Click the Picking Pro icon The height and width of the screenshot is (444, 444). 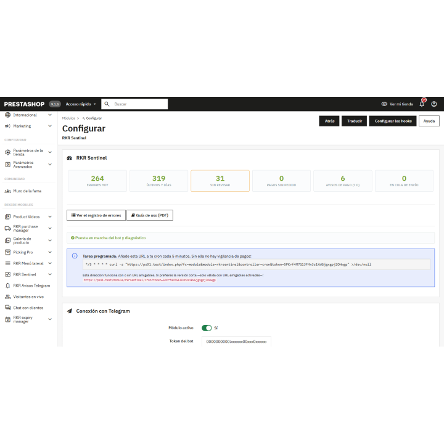coord(7,252)
